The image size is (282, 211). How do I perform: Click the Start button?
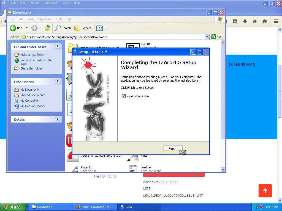tap(13, 207)
